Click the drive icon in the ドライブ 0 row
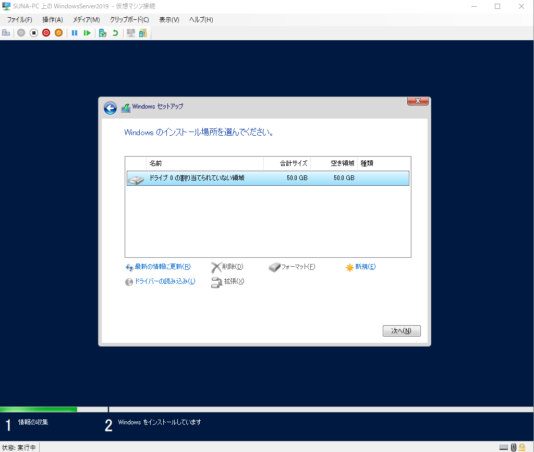The width and height of the screenshot is (534, 452). coord(136,180)
